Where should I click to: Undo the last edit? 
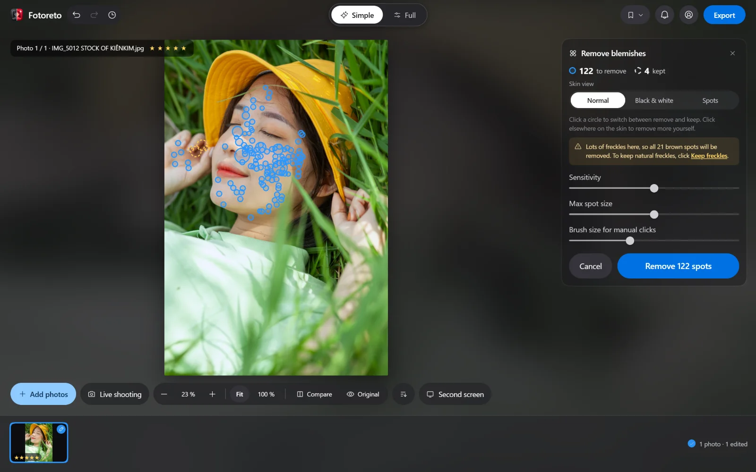(77, 15)
